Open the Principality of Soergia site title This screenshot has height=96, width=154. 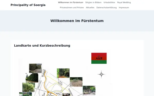point(28,5)
